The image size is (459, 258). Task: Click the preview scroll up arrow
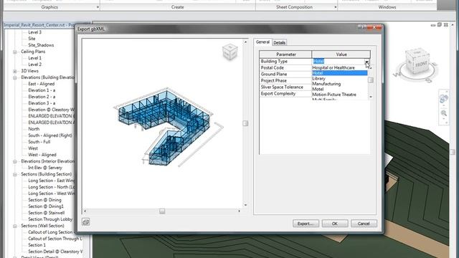click(245, 42)
